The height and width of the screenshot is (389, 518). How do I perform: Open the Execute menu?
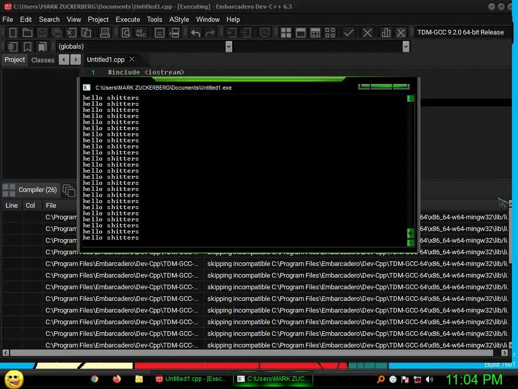pyautogui.click(x=128, y=20)
